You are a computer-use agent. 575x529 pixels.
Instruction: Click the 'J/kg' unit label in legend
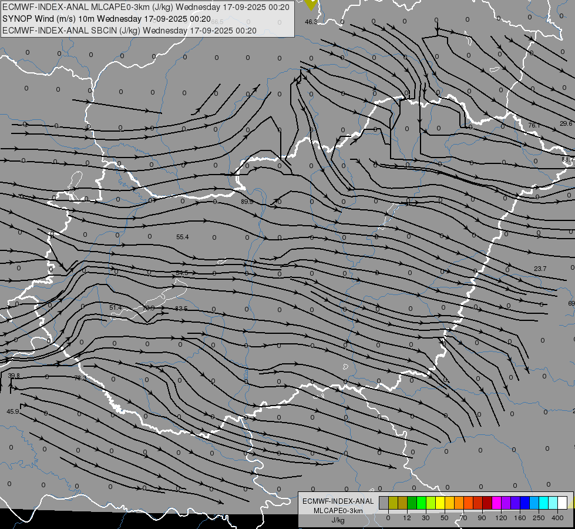coord(338,520)
